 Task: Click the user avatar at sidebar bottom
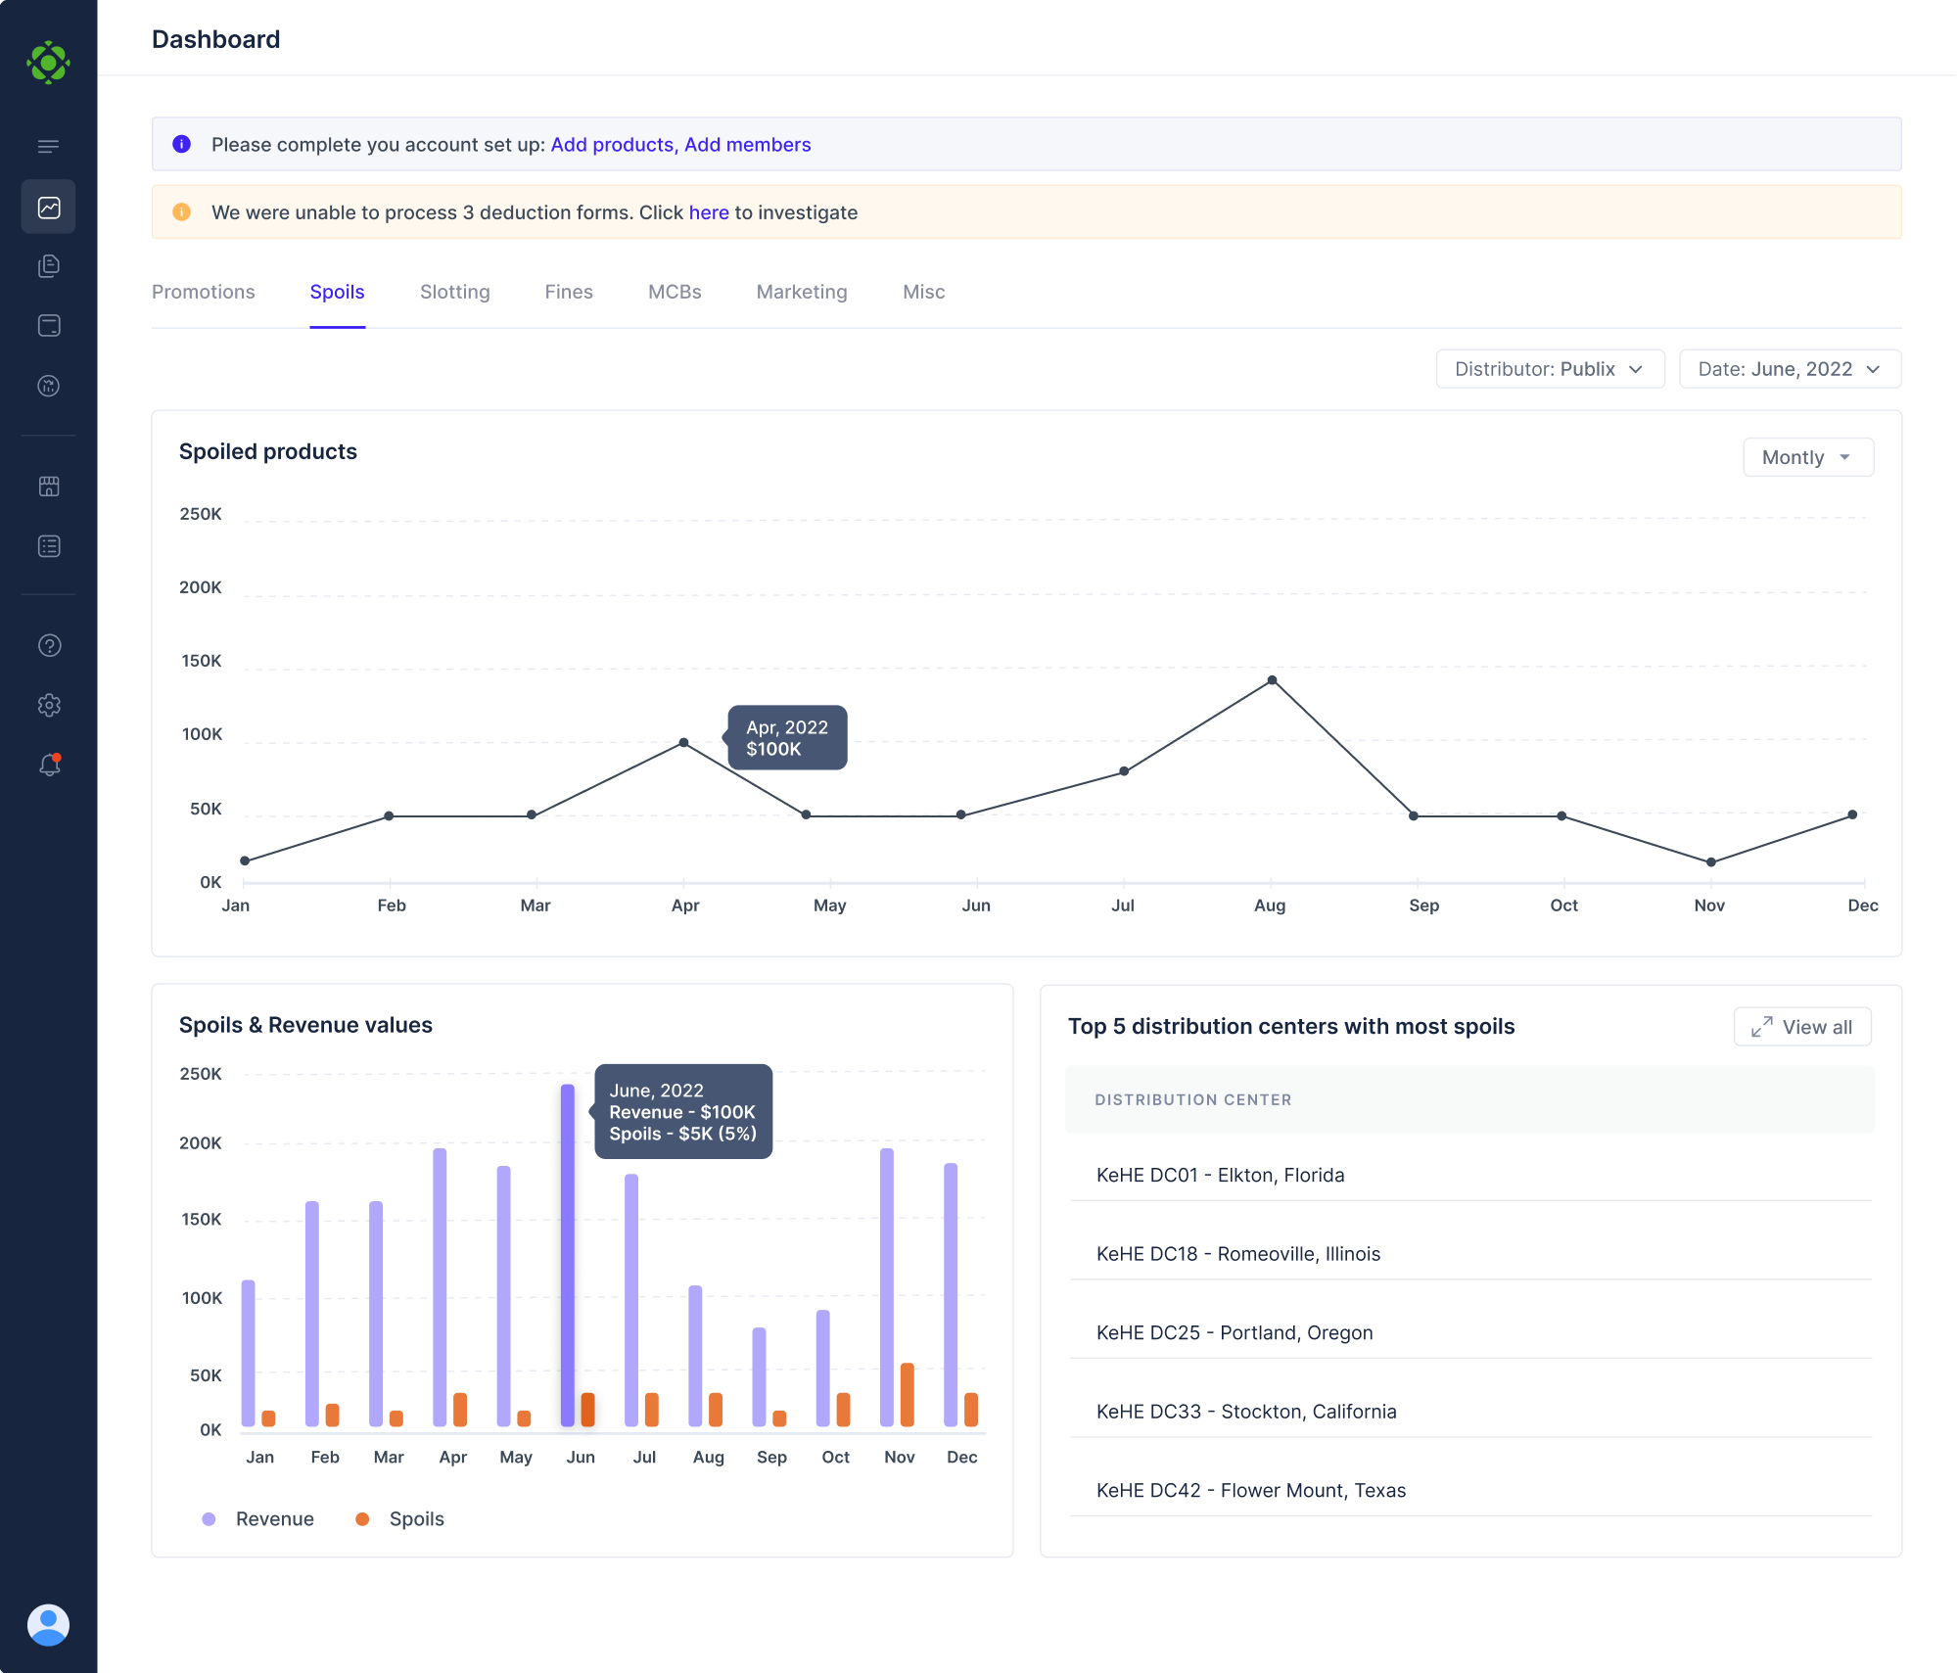tap(48, 1625)
